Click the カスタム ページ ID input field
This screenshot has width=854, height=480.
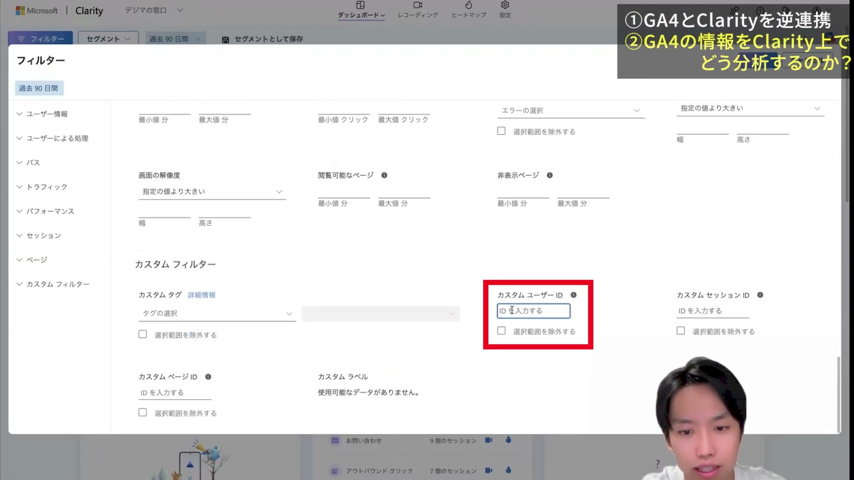pyautogui.click(x=175, y=393)
